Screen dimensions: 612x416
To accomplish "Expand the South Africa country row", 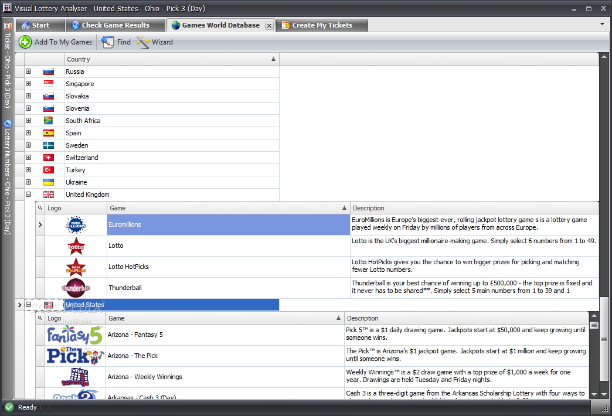I will [x=29, y=121].
